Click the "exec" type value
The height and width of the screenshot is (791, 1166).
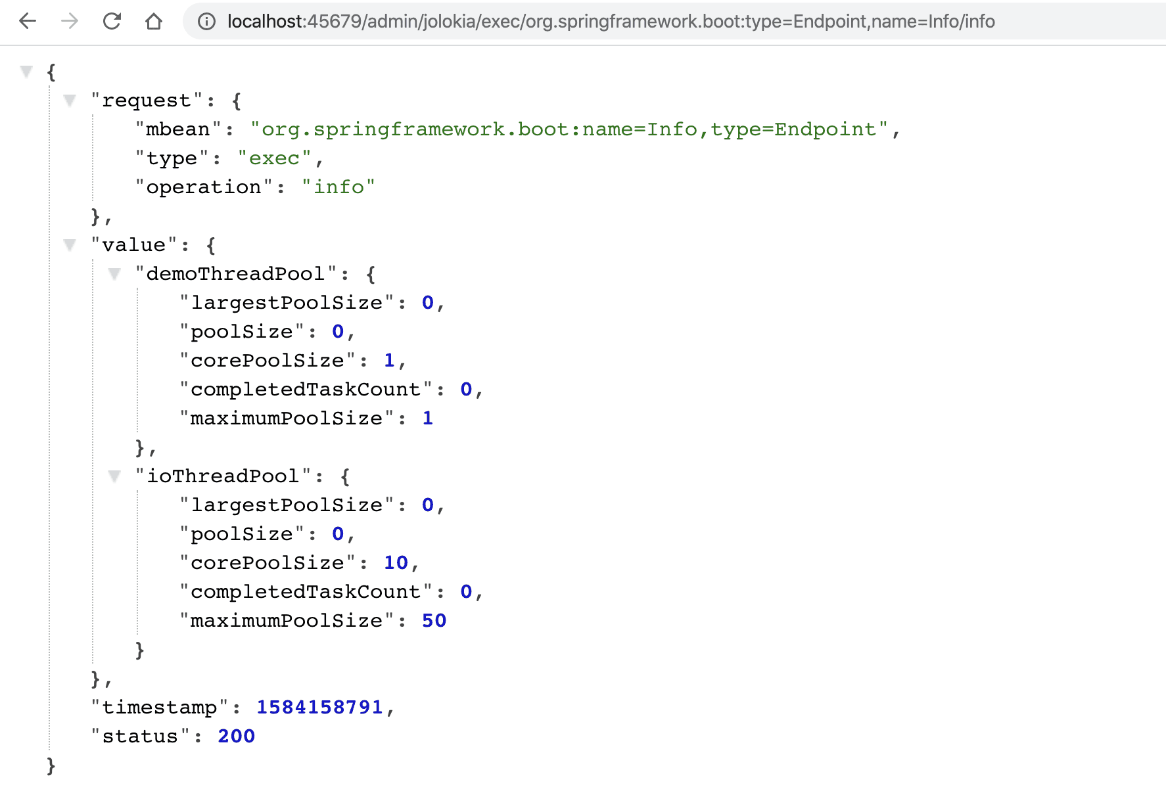pos(274,158)
